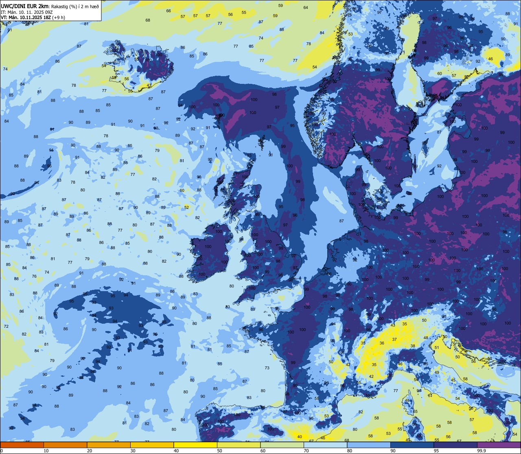Click the legend tick label 10
The width and height of the screenshot is (521, 454).
point(46,451)
